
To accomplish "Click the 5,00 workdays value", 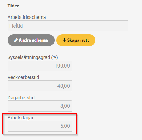I will (x=65, y=126).
